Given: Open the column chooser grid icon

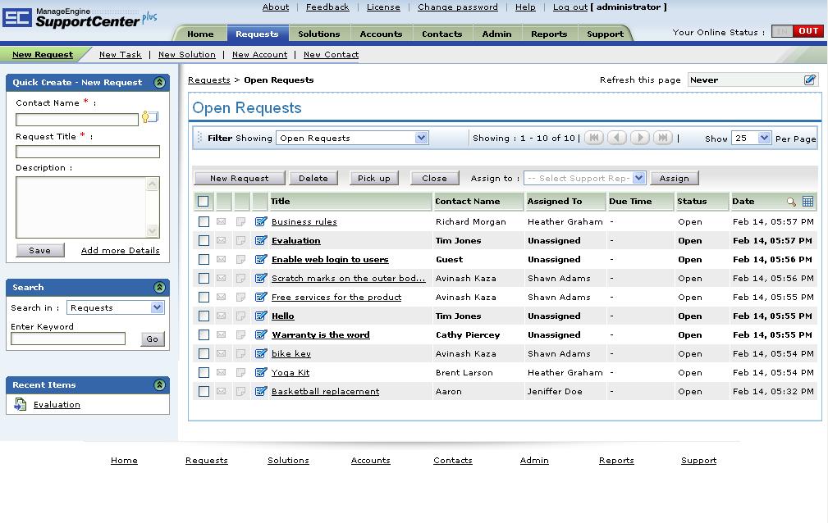Looking at the screenshot, I should [807, 201].
